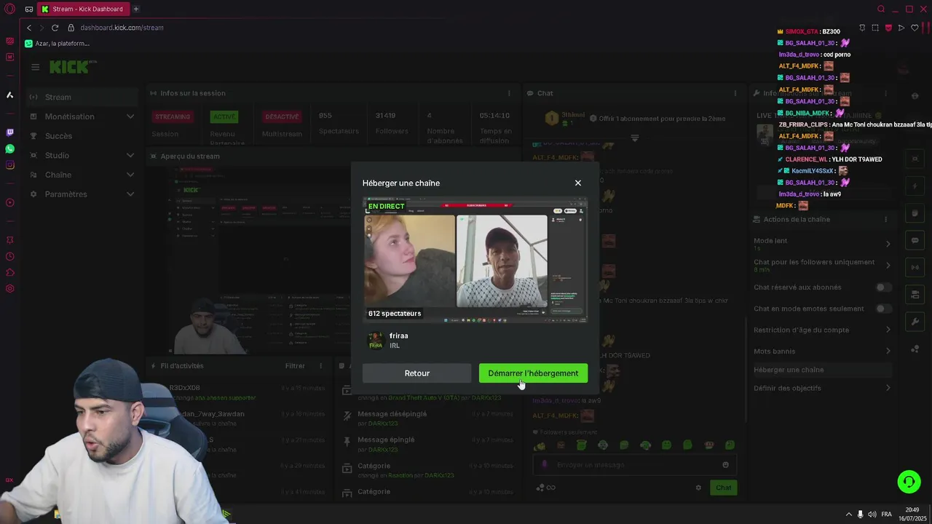This screenshot has width=932, height=524.
Task: Click Héberger une chaîne action
Action: (x=822, y=370)
